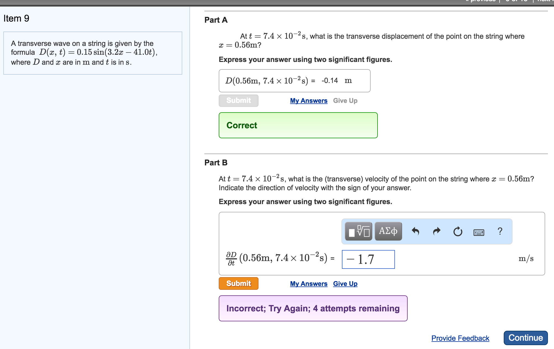Screen dimensions: 554x349
Task: Click the Part B answer field containing −1.7
Action: [368, 259]
